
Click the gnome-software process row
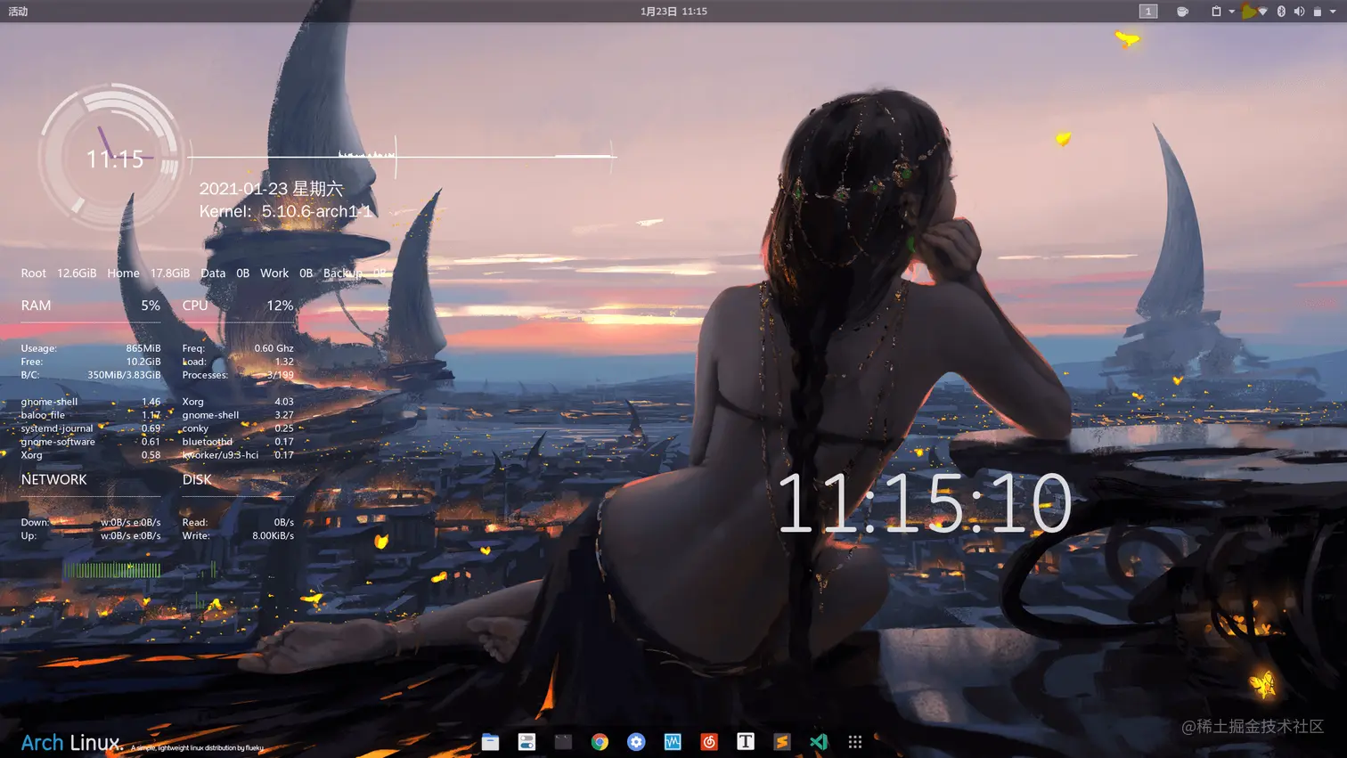point(91,442)
